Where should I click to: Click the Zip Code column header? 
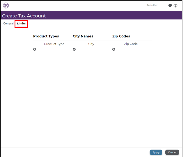[131, 44]
